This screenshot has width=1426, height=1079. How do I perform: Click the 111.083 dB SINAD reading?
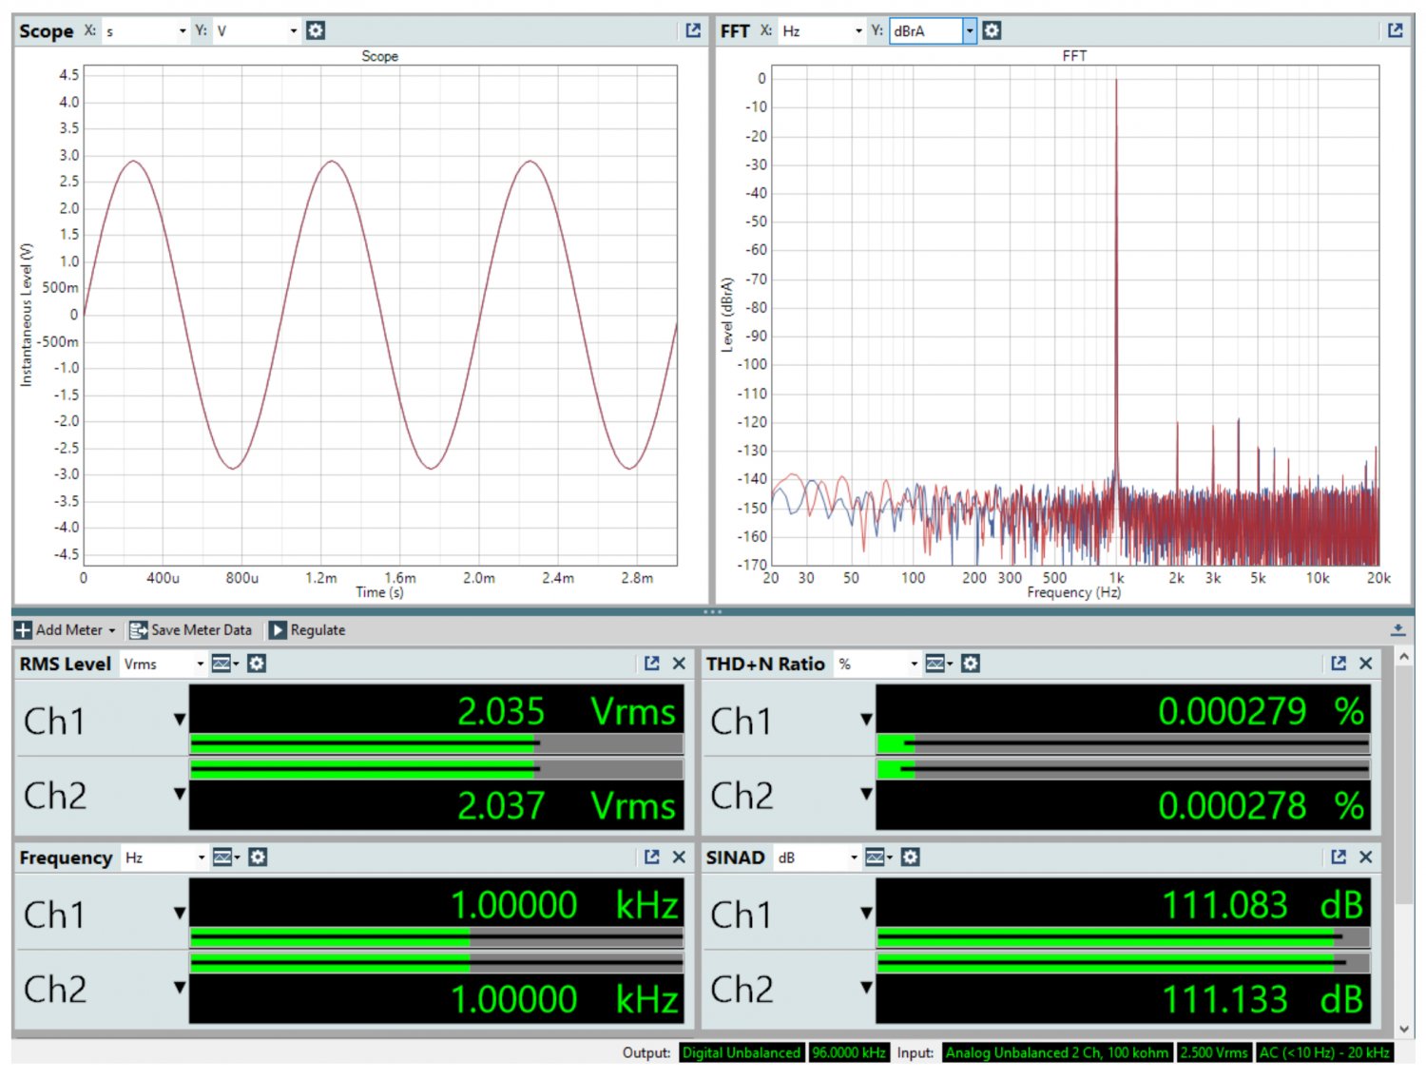pos(1263,905)
